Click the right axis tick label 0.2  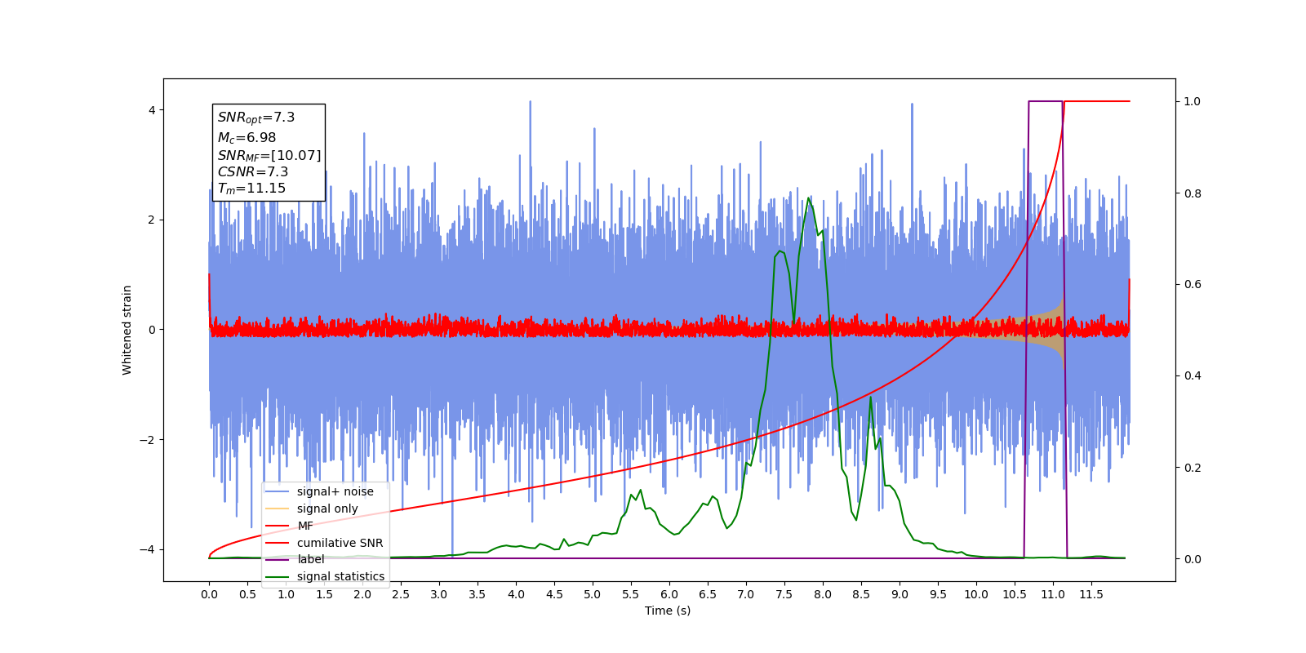pos(1193,468)
